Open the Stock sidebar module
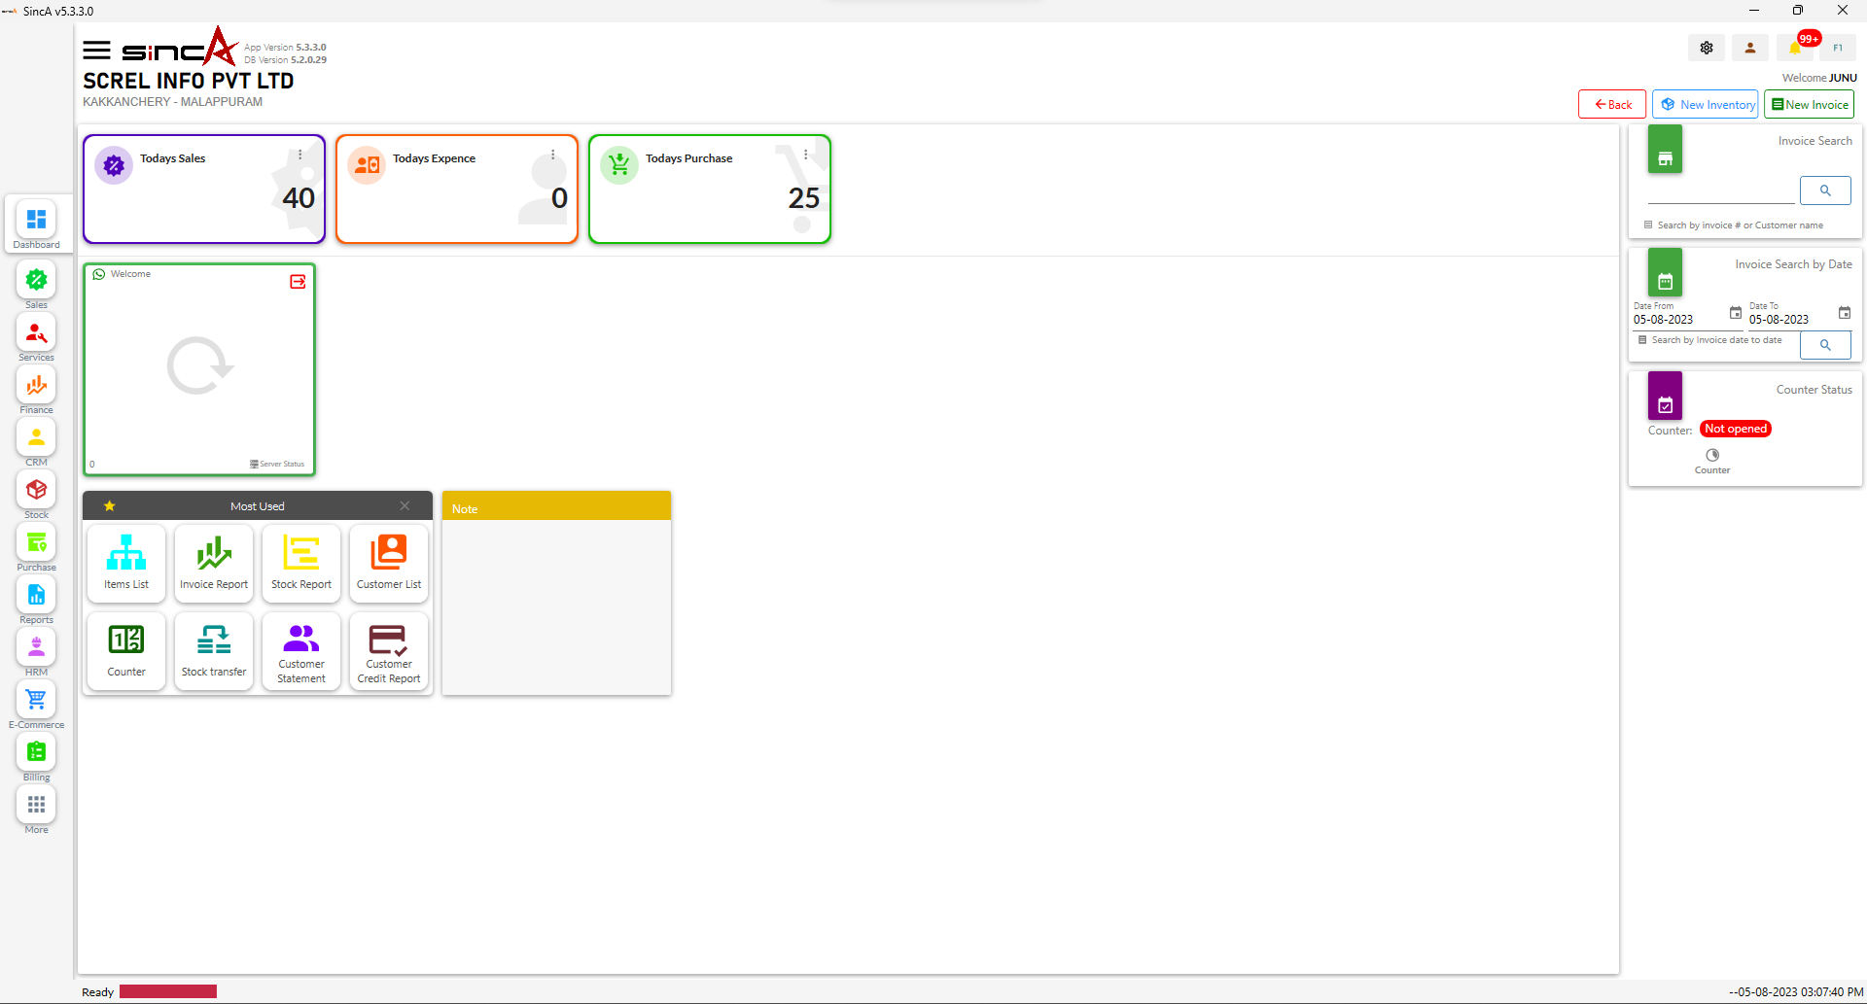The width and height of the screenshot is (1867, 1004). (x=36, y=491)
